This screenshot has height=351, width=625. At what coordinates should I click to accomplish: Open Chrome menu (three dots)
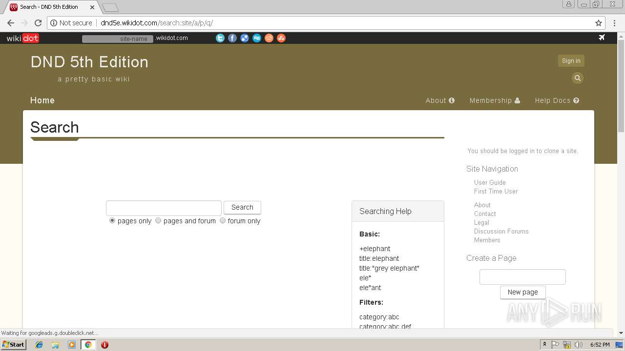coord(615,23)
